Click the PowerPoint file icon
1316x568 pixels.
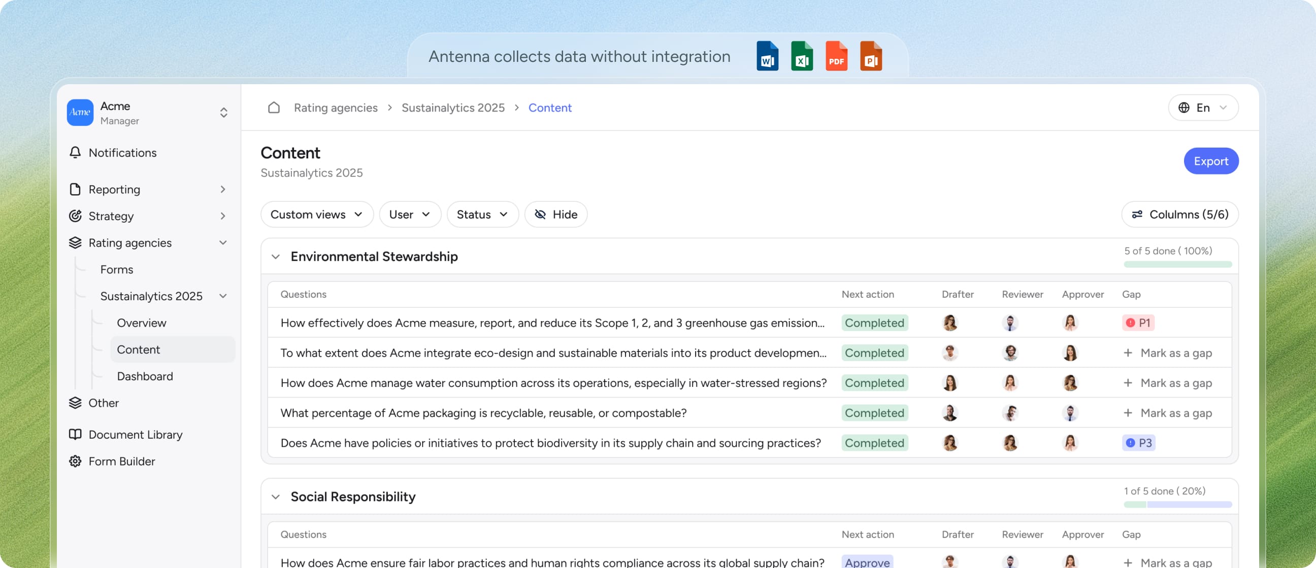pyautogui.click(x=871, y=56)
